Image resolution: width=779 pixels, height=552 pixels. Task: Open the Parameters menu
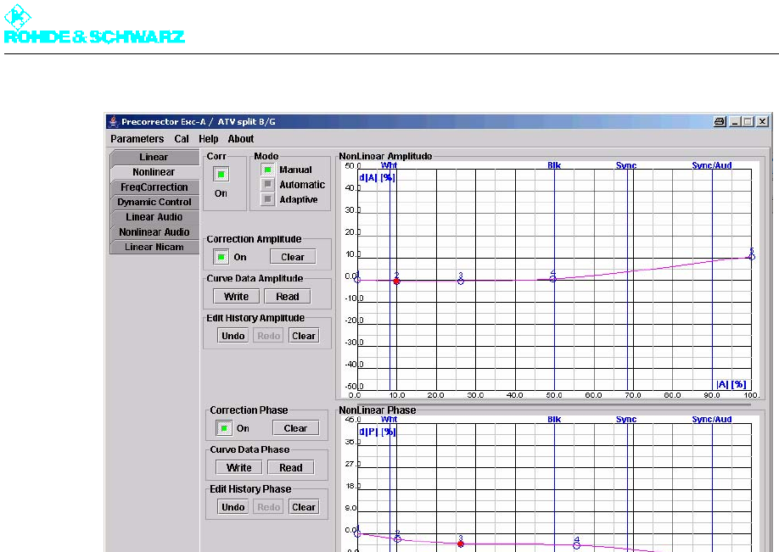(137, 139)
